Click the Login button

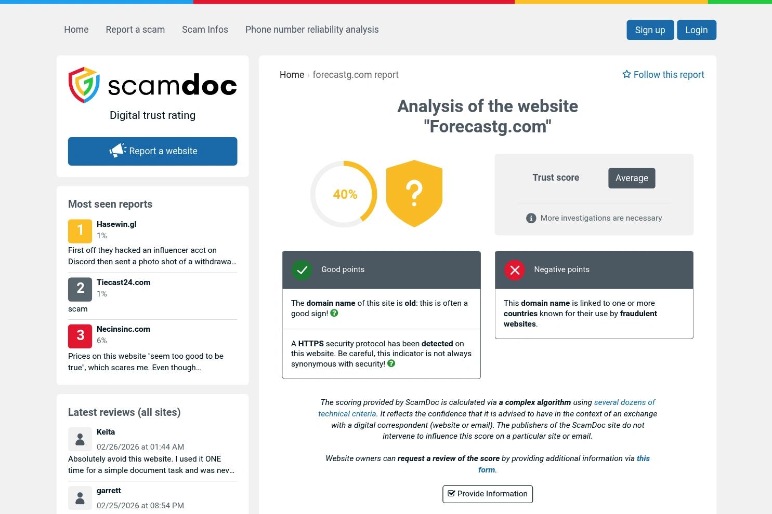697,30
